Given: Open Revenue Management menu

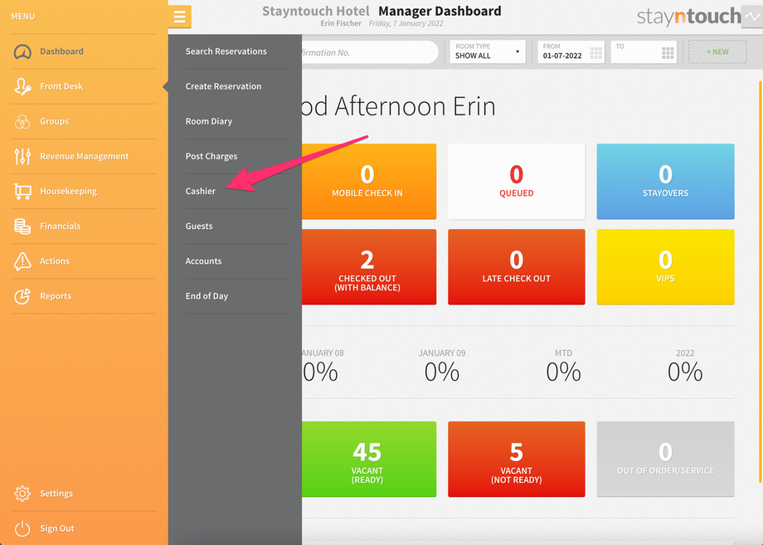Looking at the screenshot, I should click(85, 156).
